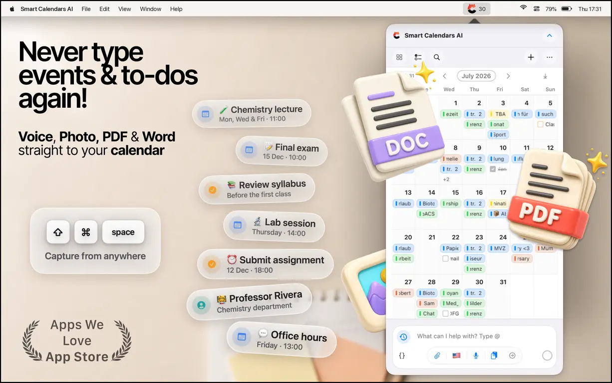Change language via US flag icon

point(456,356)
